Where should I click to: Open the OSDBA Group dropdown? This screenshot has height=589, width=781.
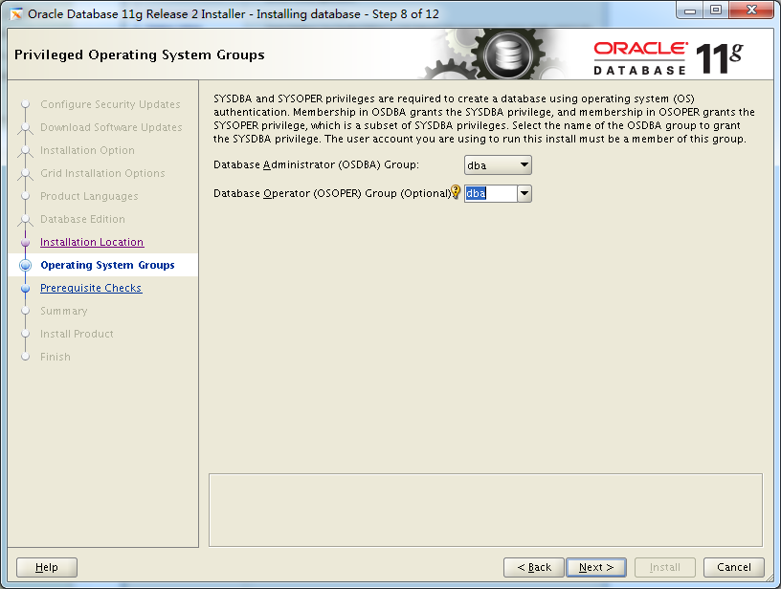pyautogui.click(x=498, y=165)
